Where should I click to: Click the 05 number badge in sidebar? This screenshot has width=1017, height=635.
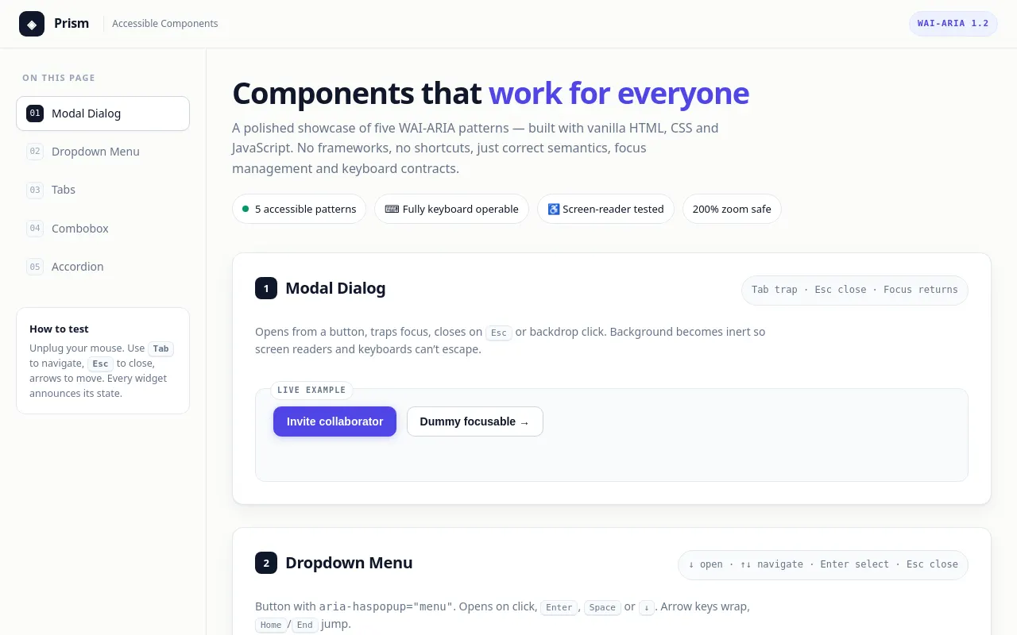pyautogui.click(x=35, y=267)
